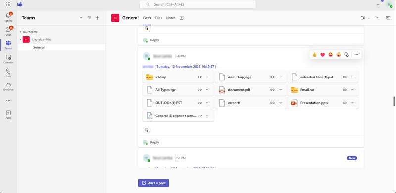Copy link for error.rtf

coord(272,103)
